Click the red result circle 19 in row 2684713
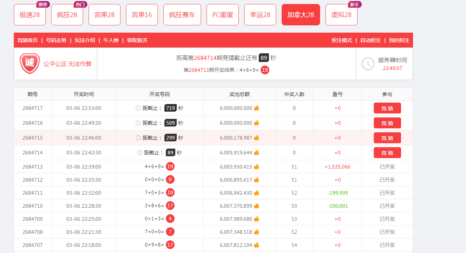Image resolution: width=466 pixels, height=253 pixels. point(170,167)
